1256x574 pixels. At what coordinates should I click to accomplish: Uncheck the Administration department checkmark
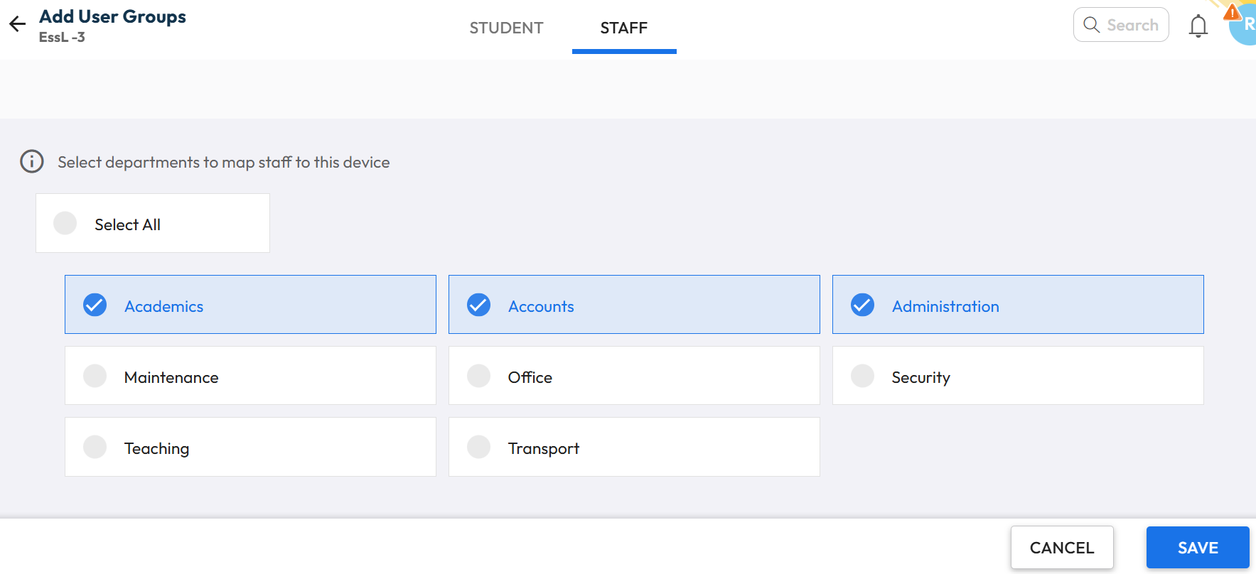863,305
